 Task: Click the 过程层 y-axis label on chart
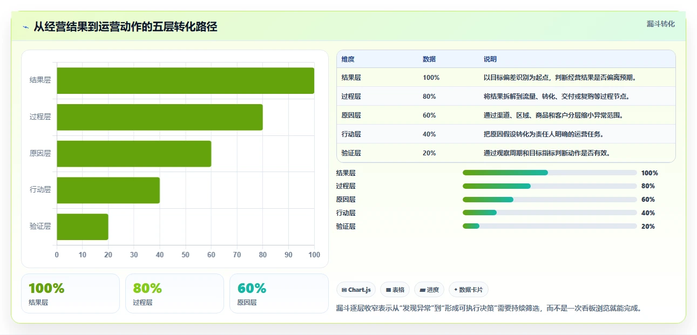coord(40,117)
